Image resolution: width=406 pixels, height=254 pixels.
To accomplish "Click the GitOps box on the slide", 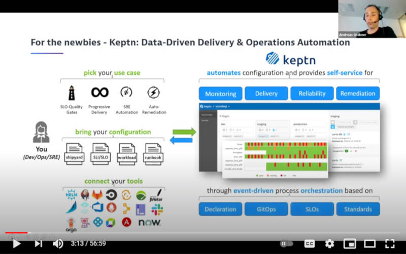I will tap(266, 209).
